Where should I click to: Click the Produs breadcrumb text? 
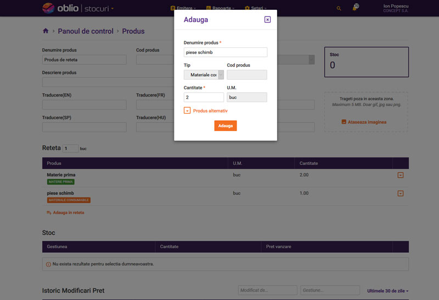click(x=133, y=31)
